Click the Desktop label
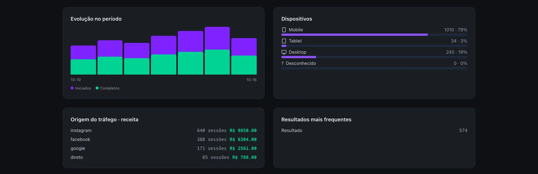 (298, 52)
